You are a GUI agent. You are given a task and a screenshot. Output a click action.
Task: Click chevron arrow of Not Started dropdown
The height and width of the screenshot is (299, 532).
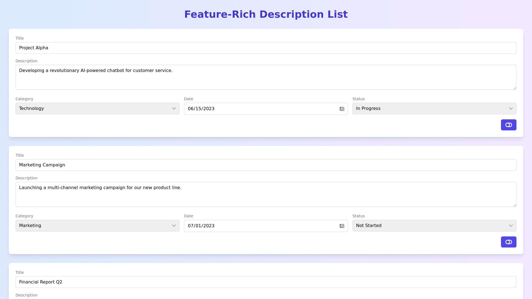pos(511,226)
